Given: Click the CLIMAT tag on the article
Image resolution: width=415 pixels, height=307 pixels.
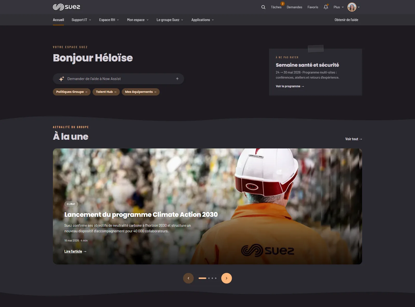Looking at the screenshot, I should (x=71, y=204).
